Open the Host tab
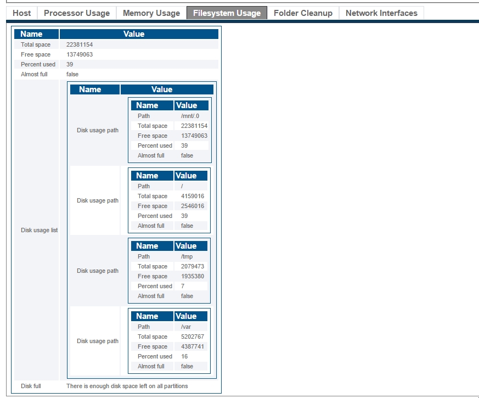The image size is (479, 398). [x=22, y=13]
